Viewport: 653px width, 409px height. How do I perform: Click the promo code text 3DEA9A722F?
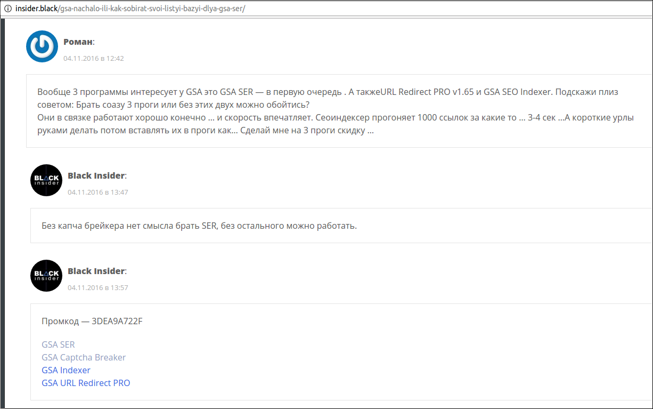coord(117,322)
